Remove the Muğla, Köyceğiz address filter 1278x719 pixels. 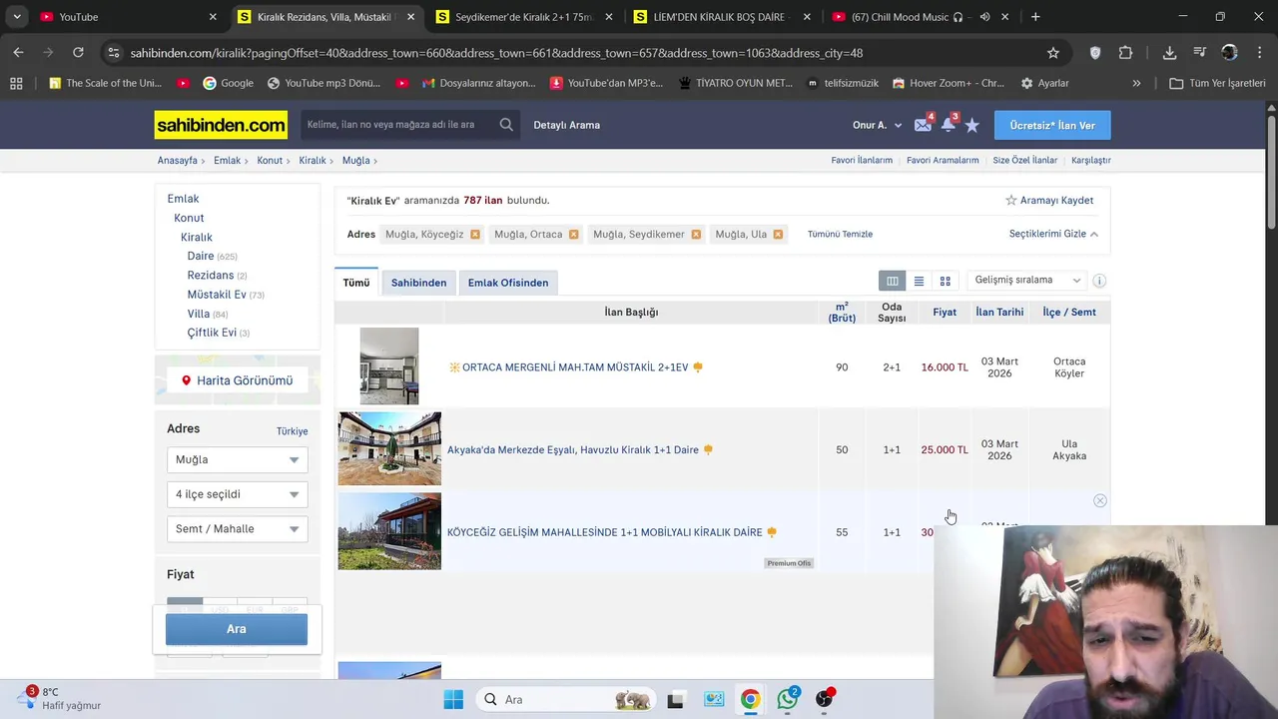coord(475,235)
